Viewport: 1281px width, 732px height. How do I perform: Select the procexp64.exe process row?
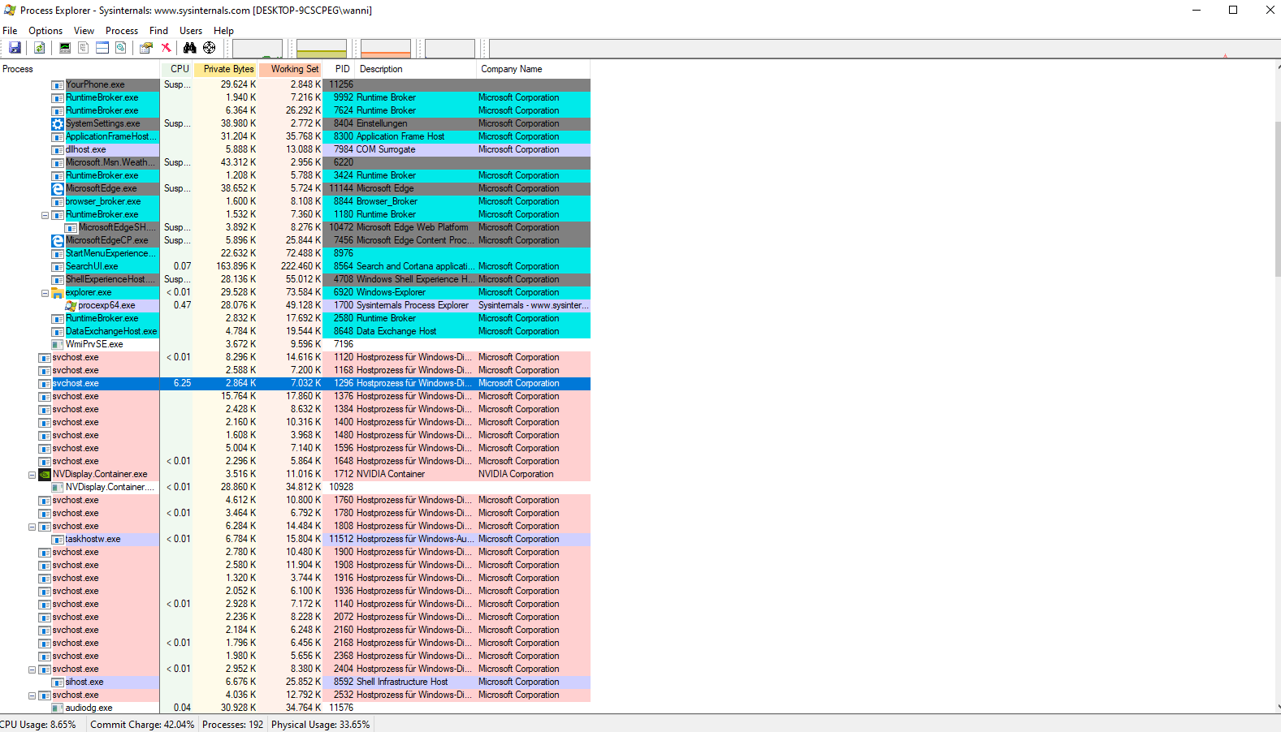(295, 305)
